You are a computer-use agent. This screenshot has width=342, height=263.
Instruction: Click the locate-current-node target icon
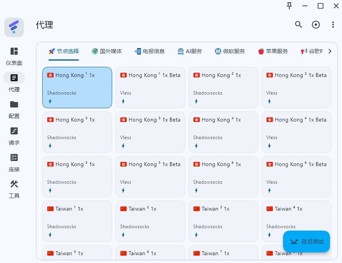coord(315,25)
